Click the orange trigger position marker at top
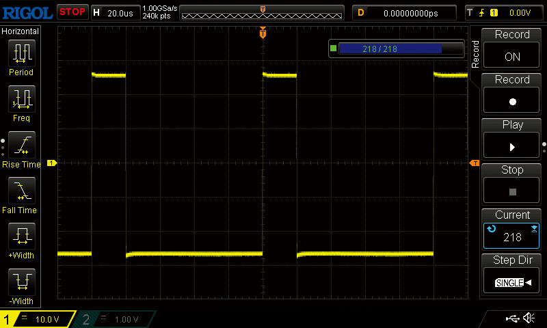The height and width of the screenshot is (328, 547). (x=263, y=33)
